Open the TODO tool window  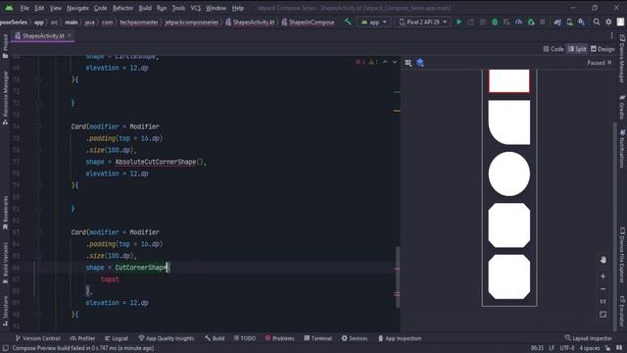click(244, 338)
